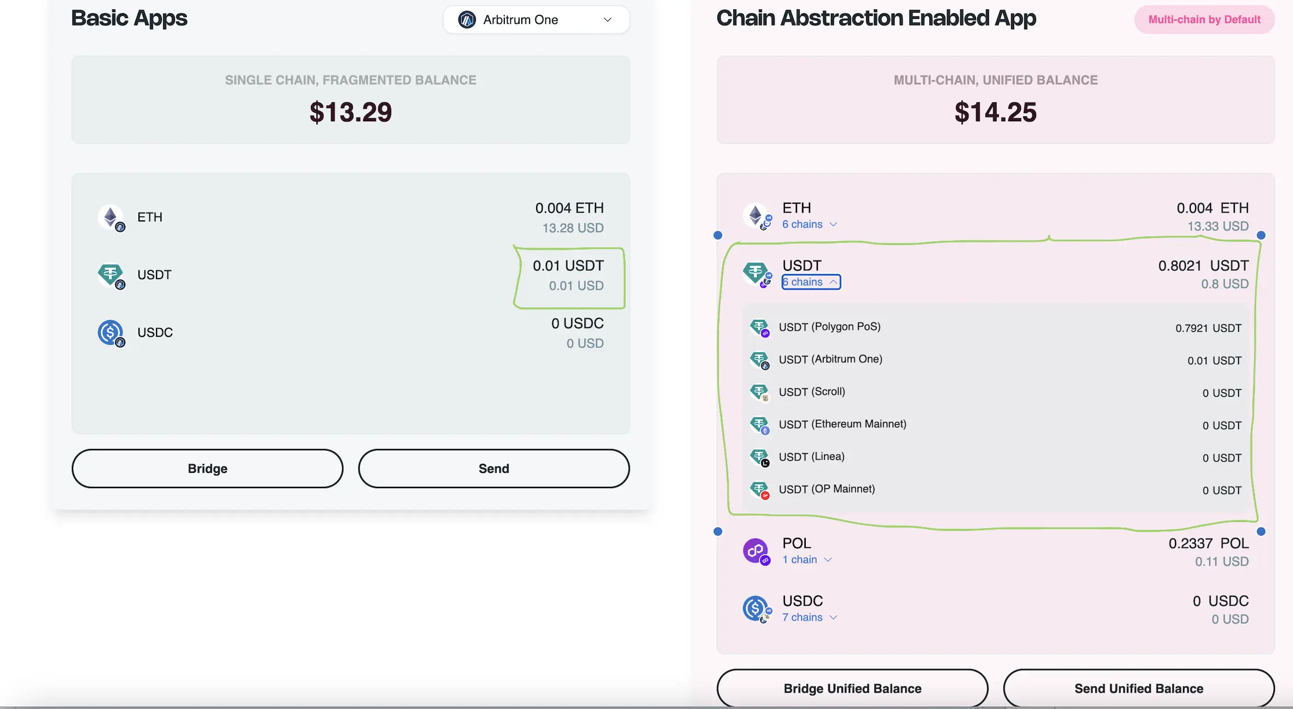This screenshot has width=1293, height=709.
Task: Click the USDT (Linea) token icon
Action: click(760, 458)
